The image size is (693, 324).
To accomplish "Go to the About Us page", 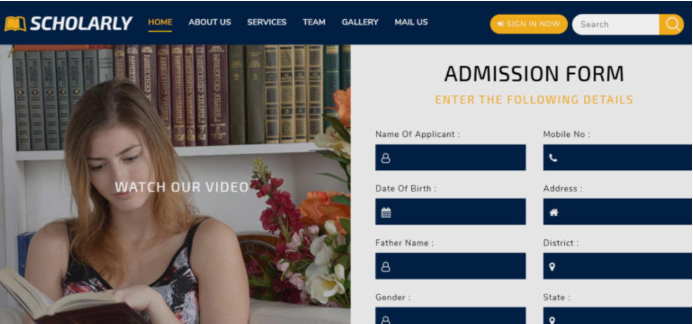I will pyautogui.click(x=209, y=22).
